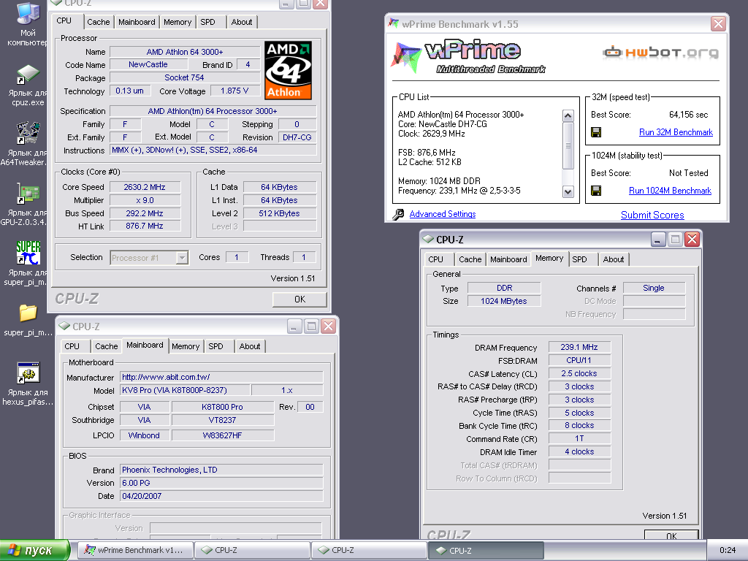Select Cache tab in Memory CPU-Z window
The image size is (748, 561).
470,259
